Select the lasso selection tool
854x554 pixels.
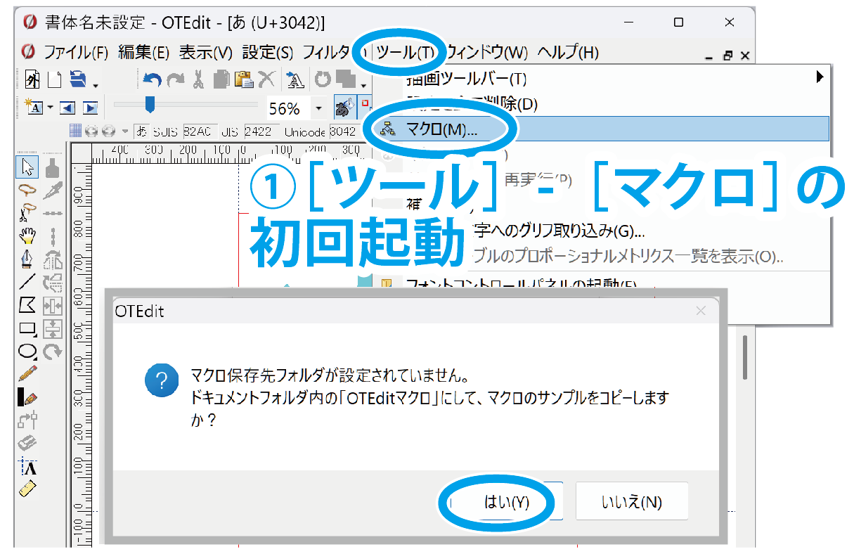click(x=27, y=190)
